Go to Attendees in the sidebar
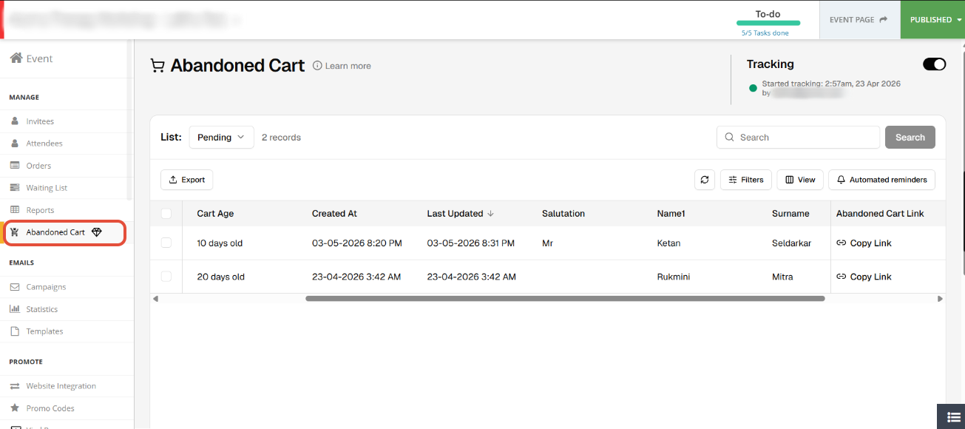965x429 pixels. pos(44,143)
